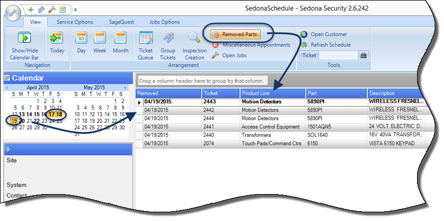Open the Jobs Options tab
The height and width of the screenshot is (221, 444).
[x=165, y=22]
